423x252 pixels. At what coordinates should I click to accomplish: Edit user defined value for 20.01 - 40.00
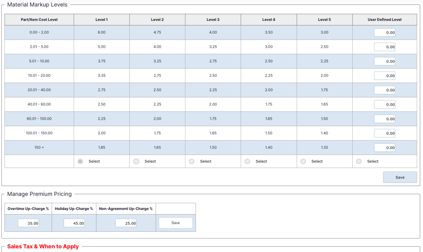[x=385, y=90]
